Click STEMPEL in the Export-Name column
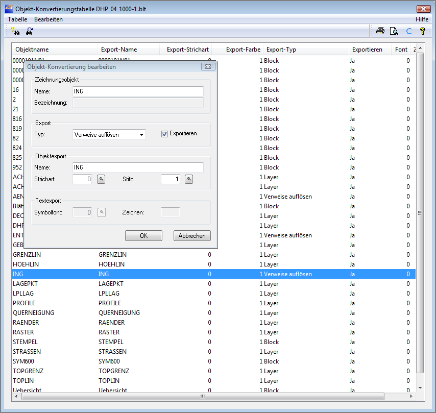The image size is (436, 413). (x=111, y=342)
